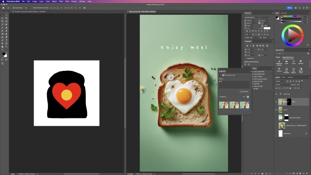Open anti-aliasing Sharp dropdown

[267, 38]
